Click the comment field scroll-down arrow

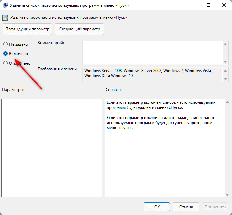(225, 62)
